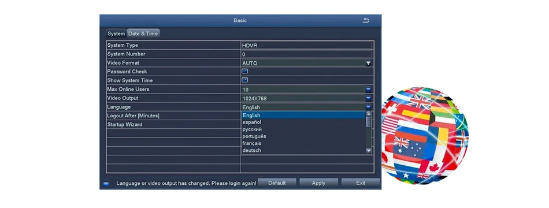Viewport: 549px width, 208px height.
Task: Click the Language row label
Action: 119,107
